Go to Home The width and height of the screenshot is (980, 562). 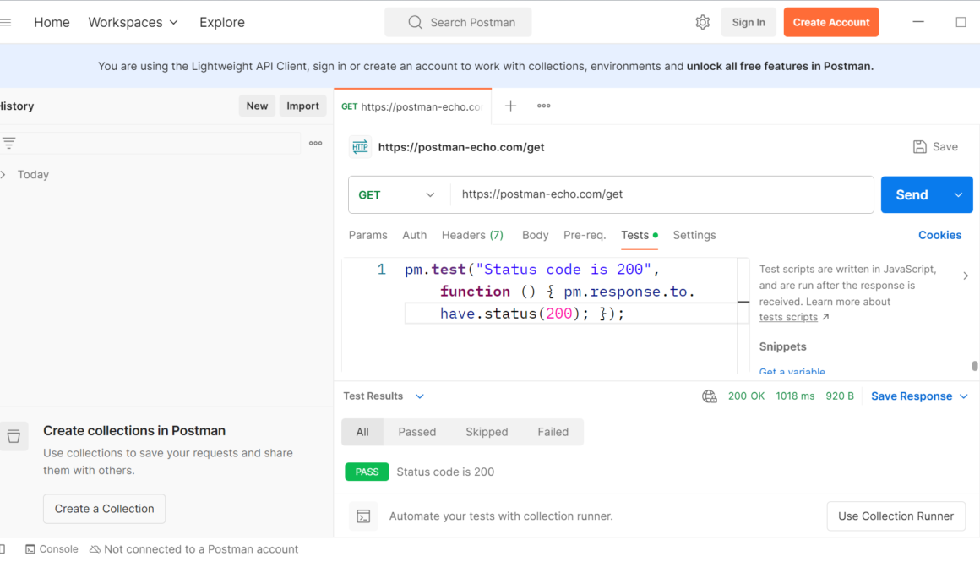pos(52,23)
